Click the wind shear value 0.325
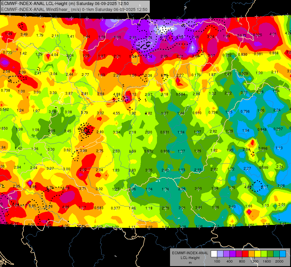This screenshot has height=267, width=291. (x=257, y=35)
